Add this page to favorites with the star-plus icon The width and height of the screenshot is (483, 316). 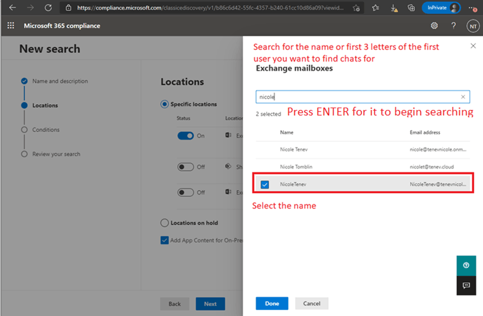tap(356, 8)
